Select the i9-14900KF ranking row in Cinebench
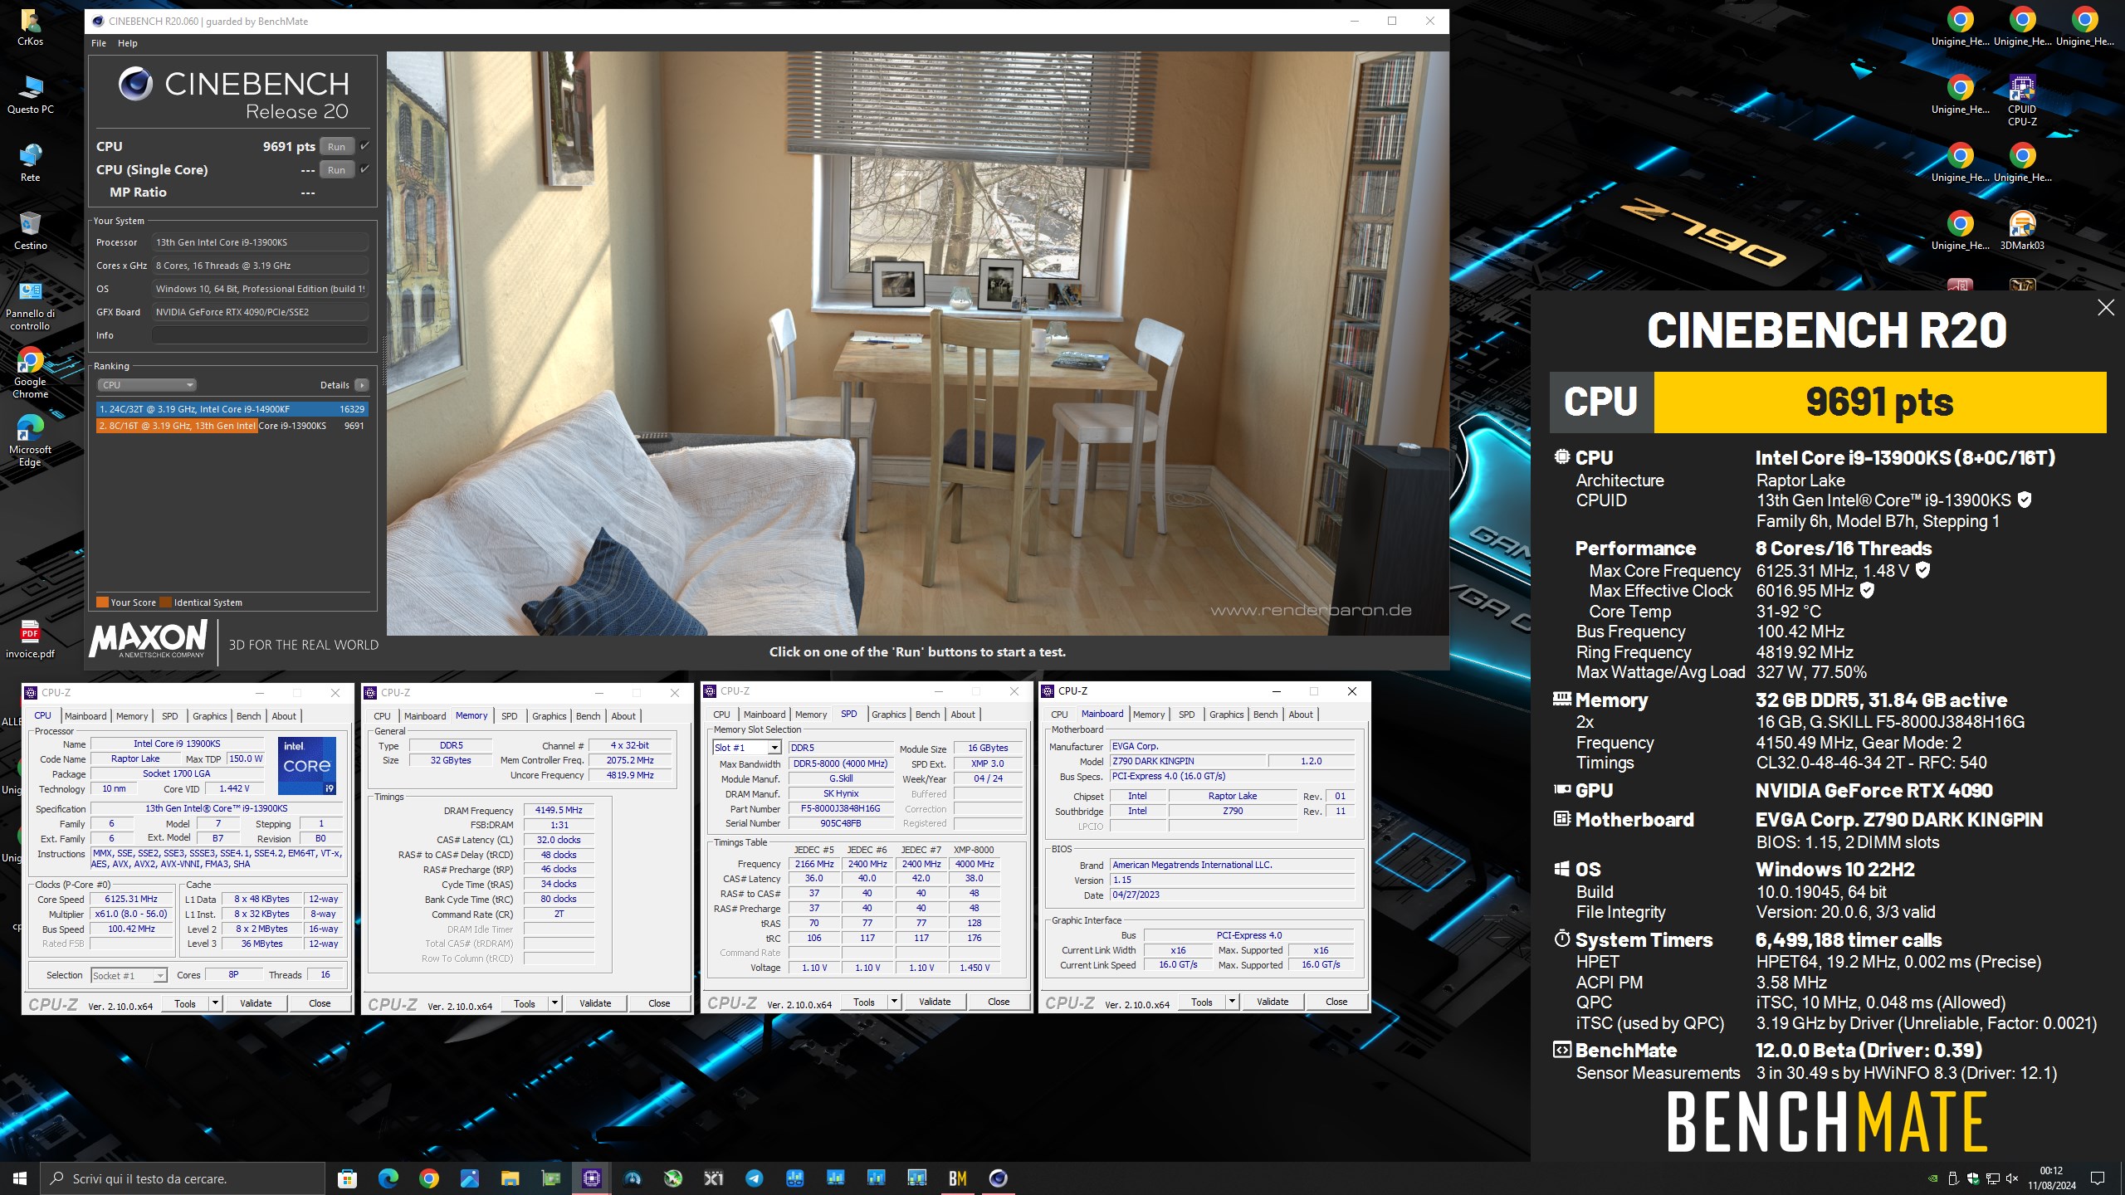 coord(232,409)
